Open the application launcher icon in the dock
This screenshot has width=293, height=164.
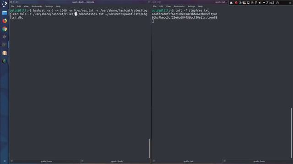(4, 4)
